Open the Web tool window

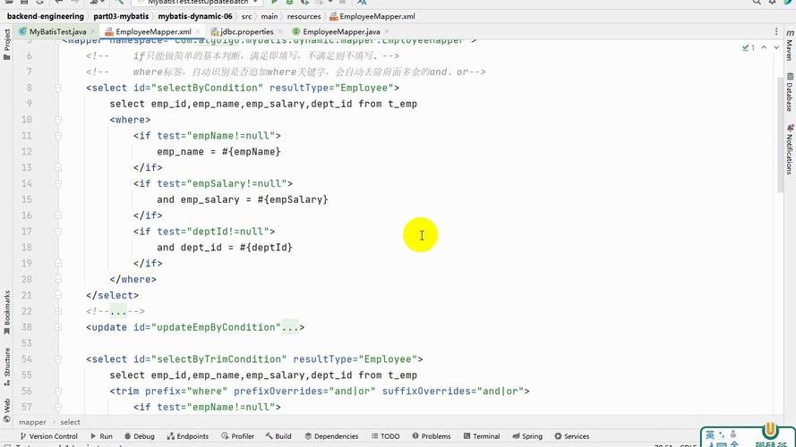pos(6,410)
